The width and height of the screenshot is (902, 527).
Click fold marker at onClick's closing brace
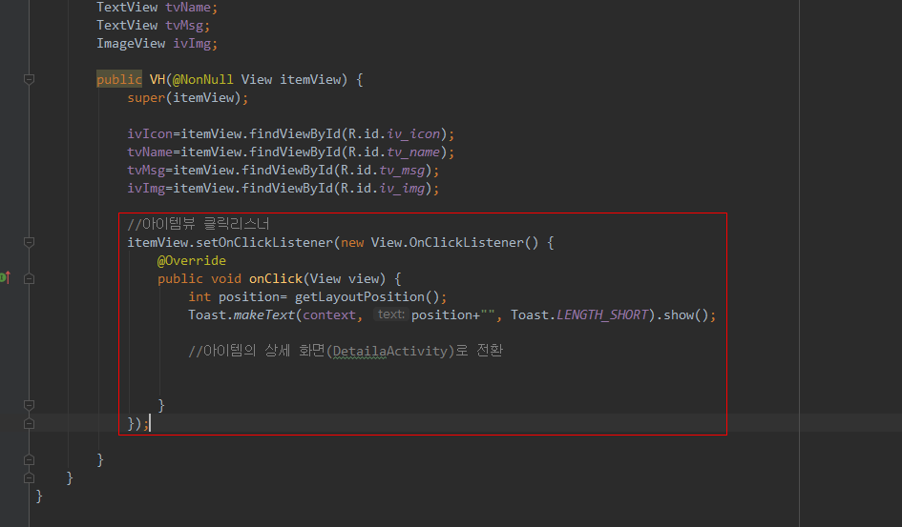coord(29,405)
